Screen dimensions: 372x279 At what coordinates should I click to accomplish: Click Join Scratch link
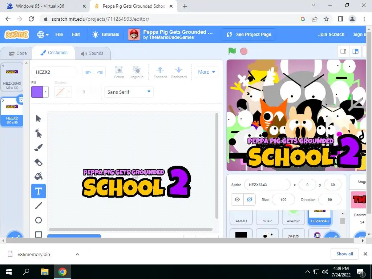(x=331, y=35)
